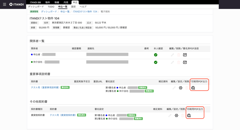Click the 関係者一覧 section heading
The height and width of the screenshot is (130, 240).
37,41
